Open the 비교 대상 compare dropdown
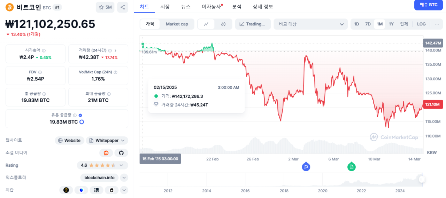The image size is (446, 198). (x=310, y=24)
